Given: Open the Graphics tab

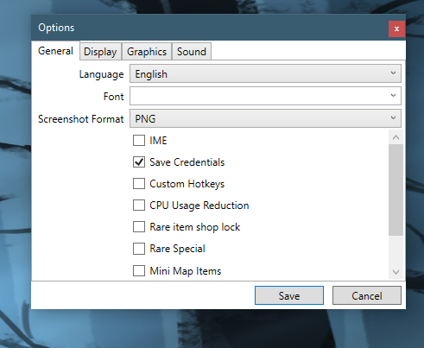Looking at the screenshot, I should [x=147, y=52].
